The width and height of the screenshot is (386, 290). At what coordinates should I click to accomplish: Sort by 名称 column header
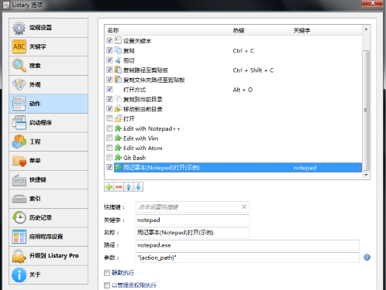[167, 30]
